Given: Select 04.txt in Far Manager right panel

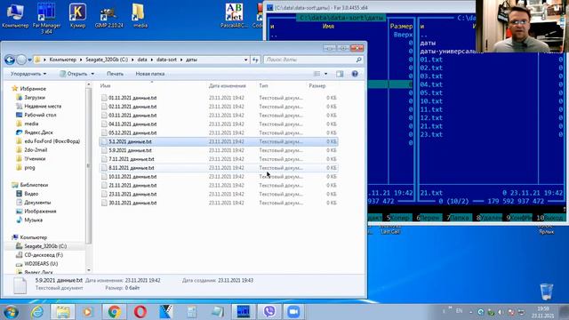Looking at the screenshot, I should point(431,84).
